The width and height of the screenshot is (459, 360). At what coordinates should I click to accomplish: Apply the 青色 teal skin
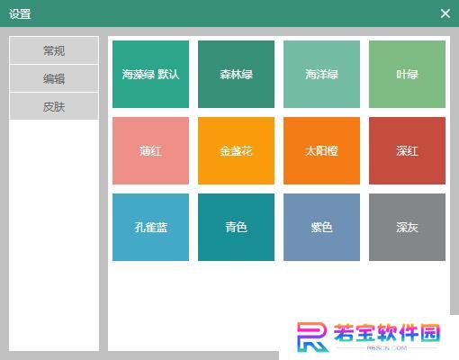pos(236,227)
